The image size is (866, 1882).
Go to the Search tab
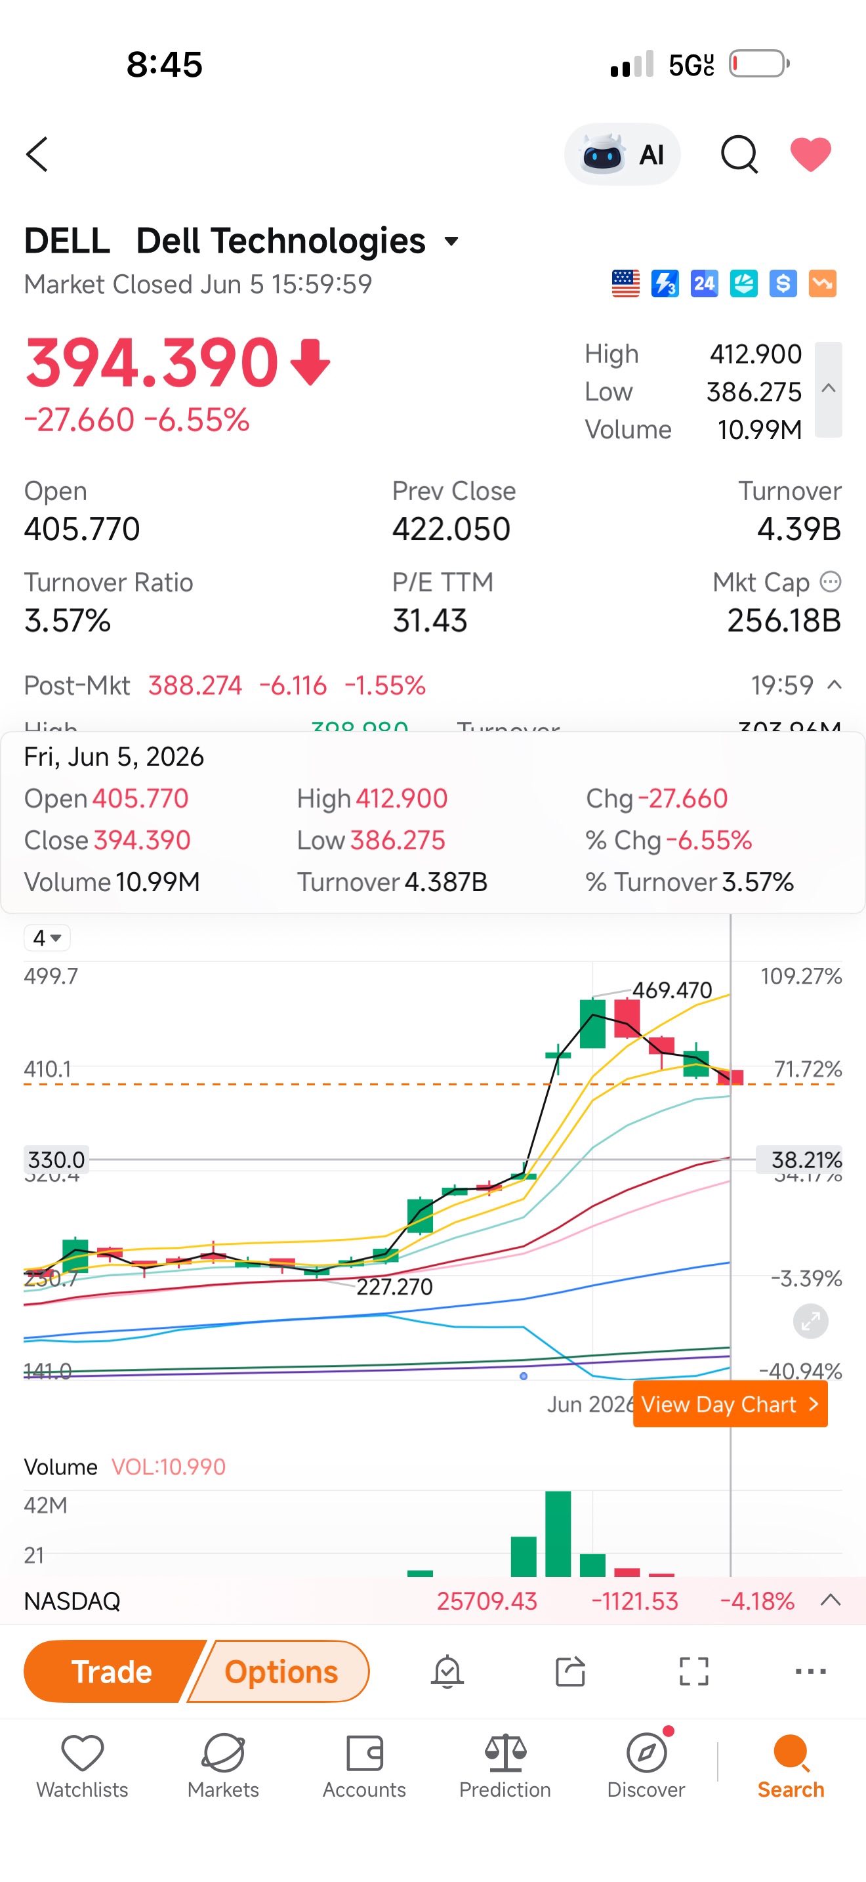pyautogui.click(x=791, y=1766)
